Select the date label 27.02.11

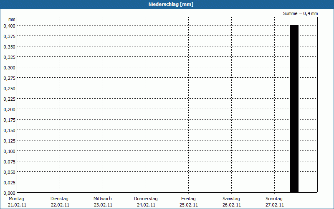[275, 205]
